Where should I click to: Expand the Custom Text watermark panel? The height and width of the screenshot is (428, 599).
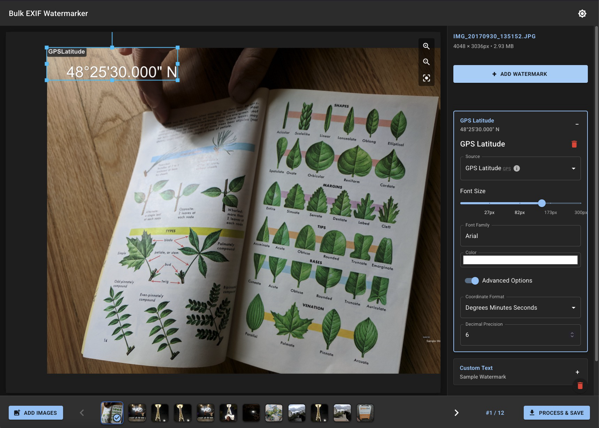click(x=577, y=372)
